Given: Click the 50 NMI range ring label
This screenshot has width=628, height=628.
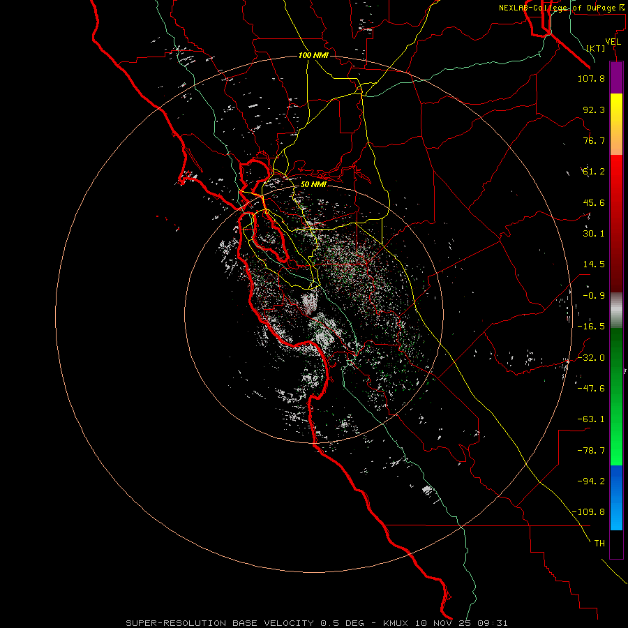Looking at the screenshot, I should tap(313, 184).
